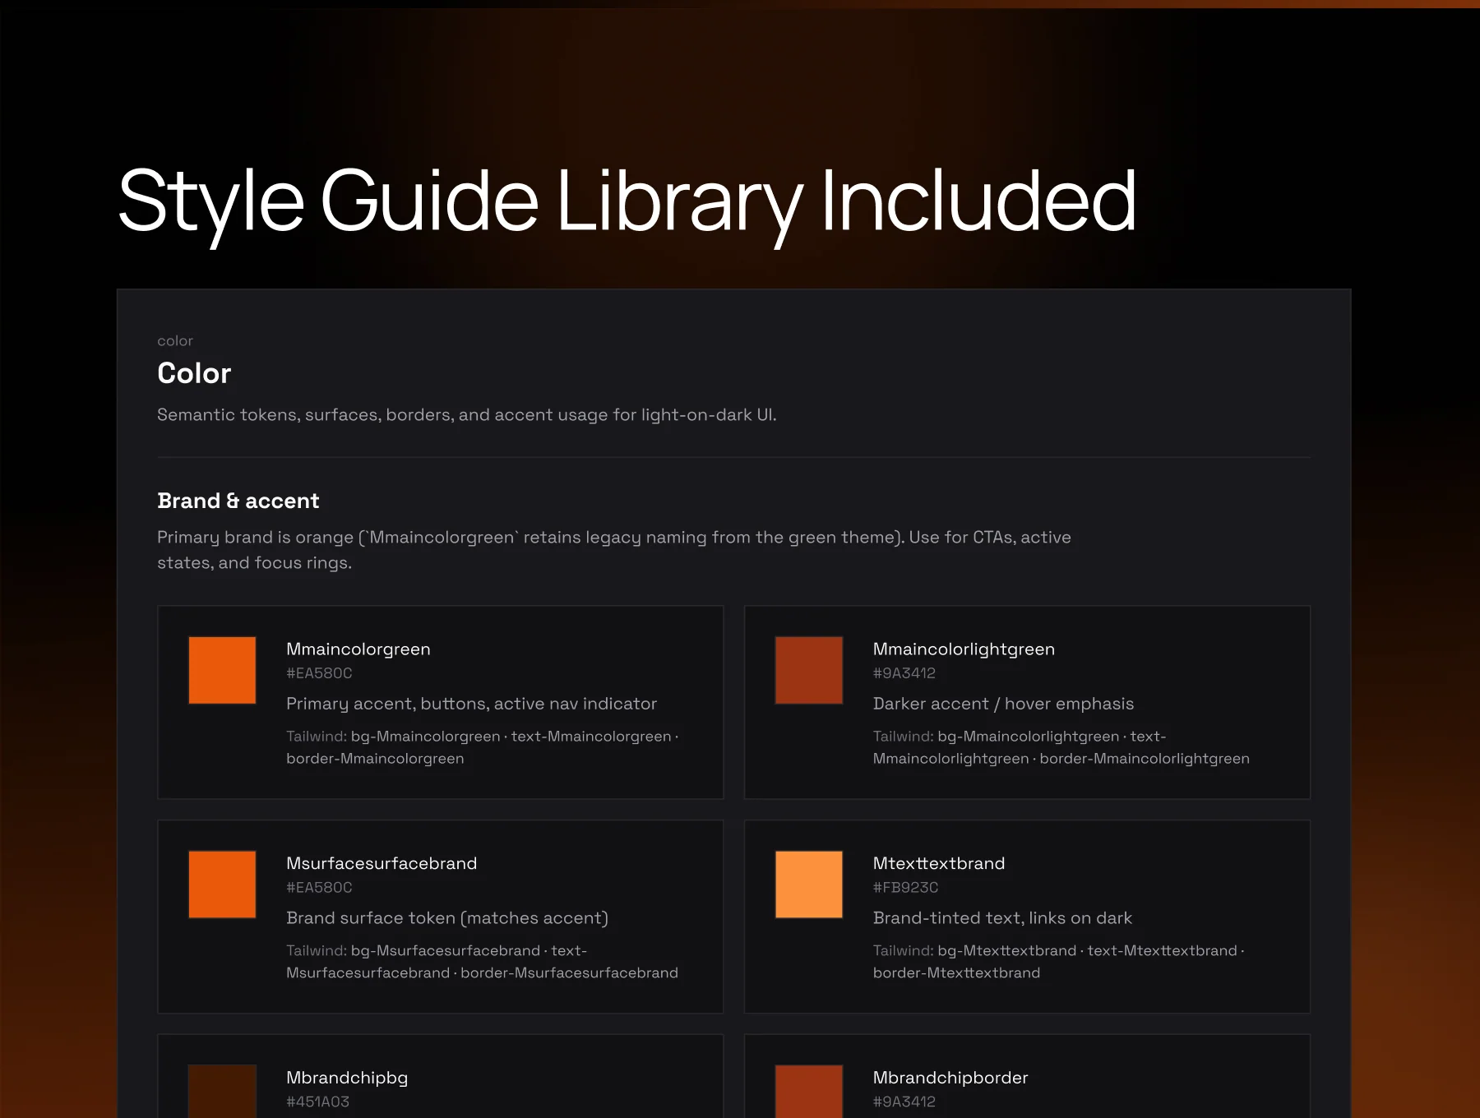Click the Mmaincolorgreen orange color swatch

click(222, 670)
